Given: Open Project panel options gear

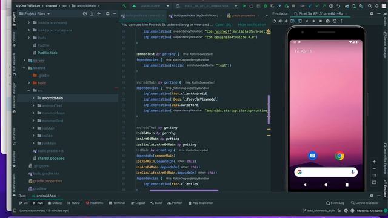Looking at the screenshot, I should pyautogui.click(x=108, y=13).
